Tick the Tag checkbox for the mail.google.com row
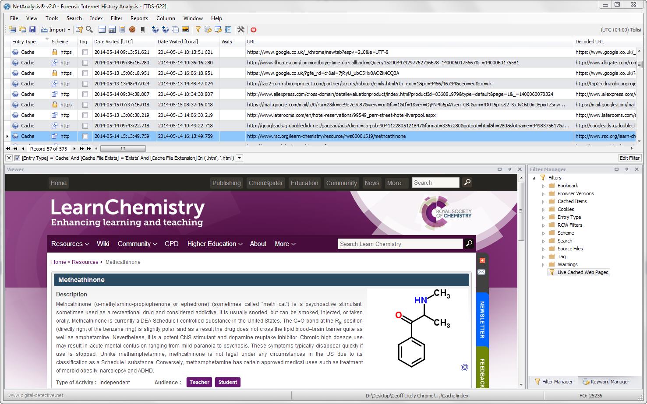The width and height of the screenshot is (647, 404). (85, 105)
